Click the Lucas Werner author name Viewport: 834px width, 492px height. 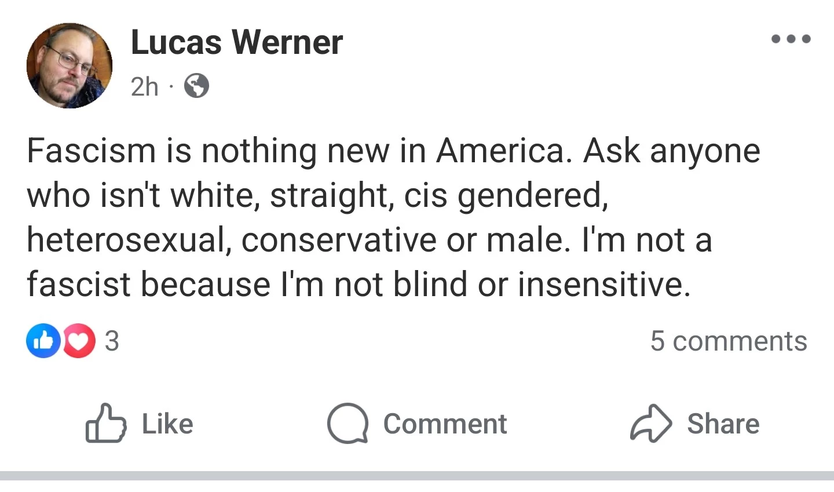click(x=237, y=42)
